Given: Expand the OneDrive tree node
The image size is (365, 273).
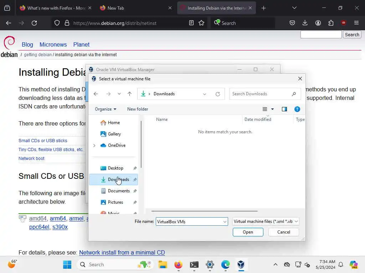Looking at the screenshot, I should pyautogui.click(x=94, y=145).
